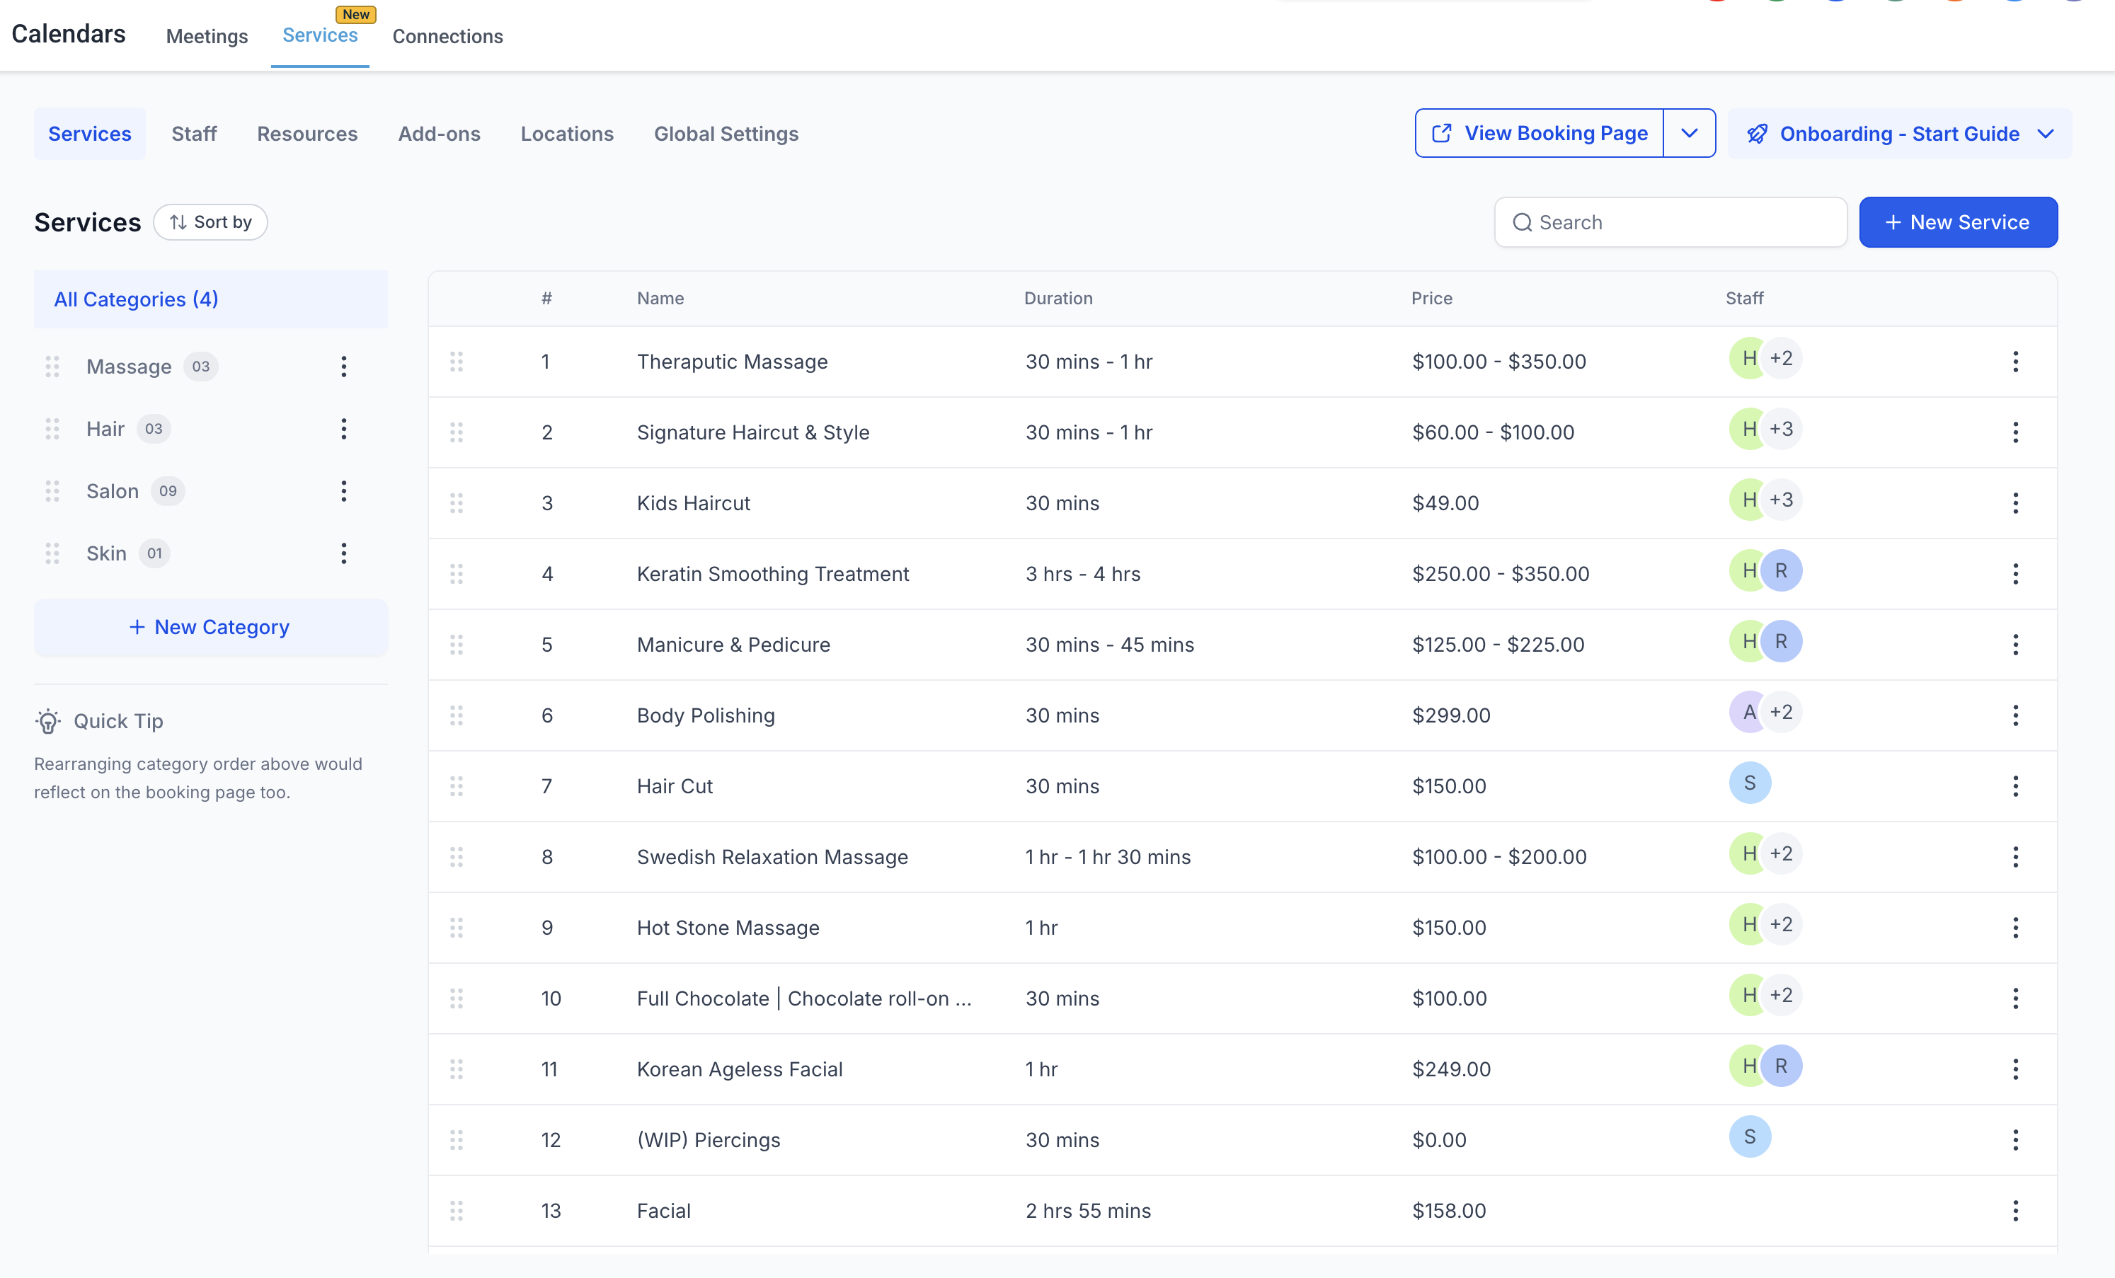Click the R staff avatar on Keratin Smoothing Treatment

pyautogui.click(x=1781, y=571)
